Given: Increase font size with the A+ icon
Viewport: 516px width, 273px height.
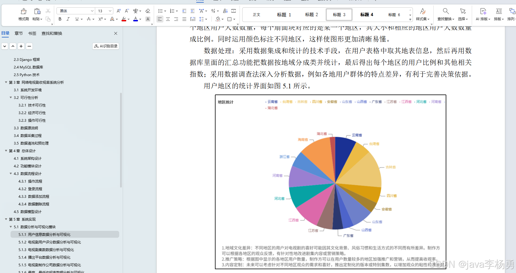Looking at the screenshot, I should 118,10.
